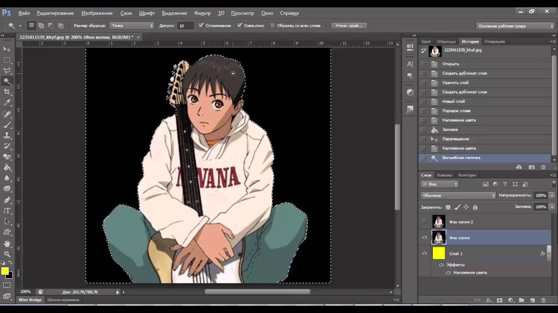The height and width of the screenshot is (313, 558).
Task: Select the Hand tool
Action: click(x=7, y=243)
